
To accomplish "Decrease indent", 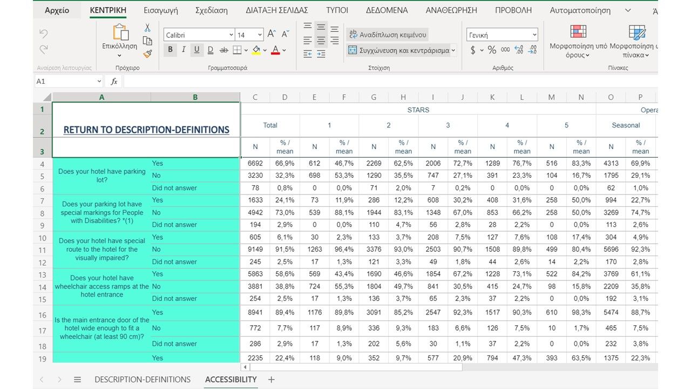I will [x=308, y=54].
